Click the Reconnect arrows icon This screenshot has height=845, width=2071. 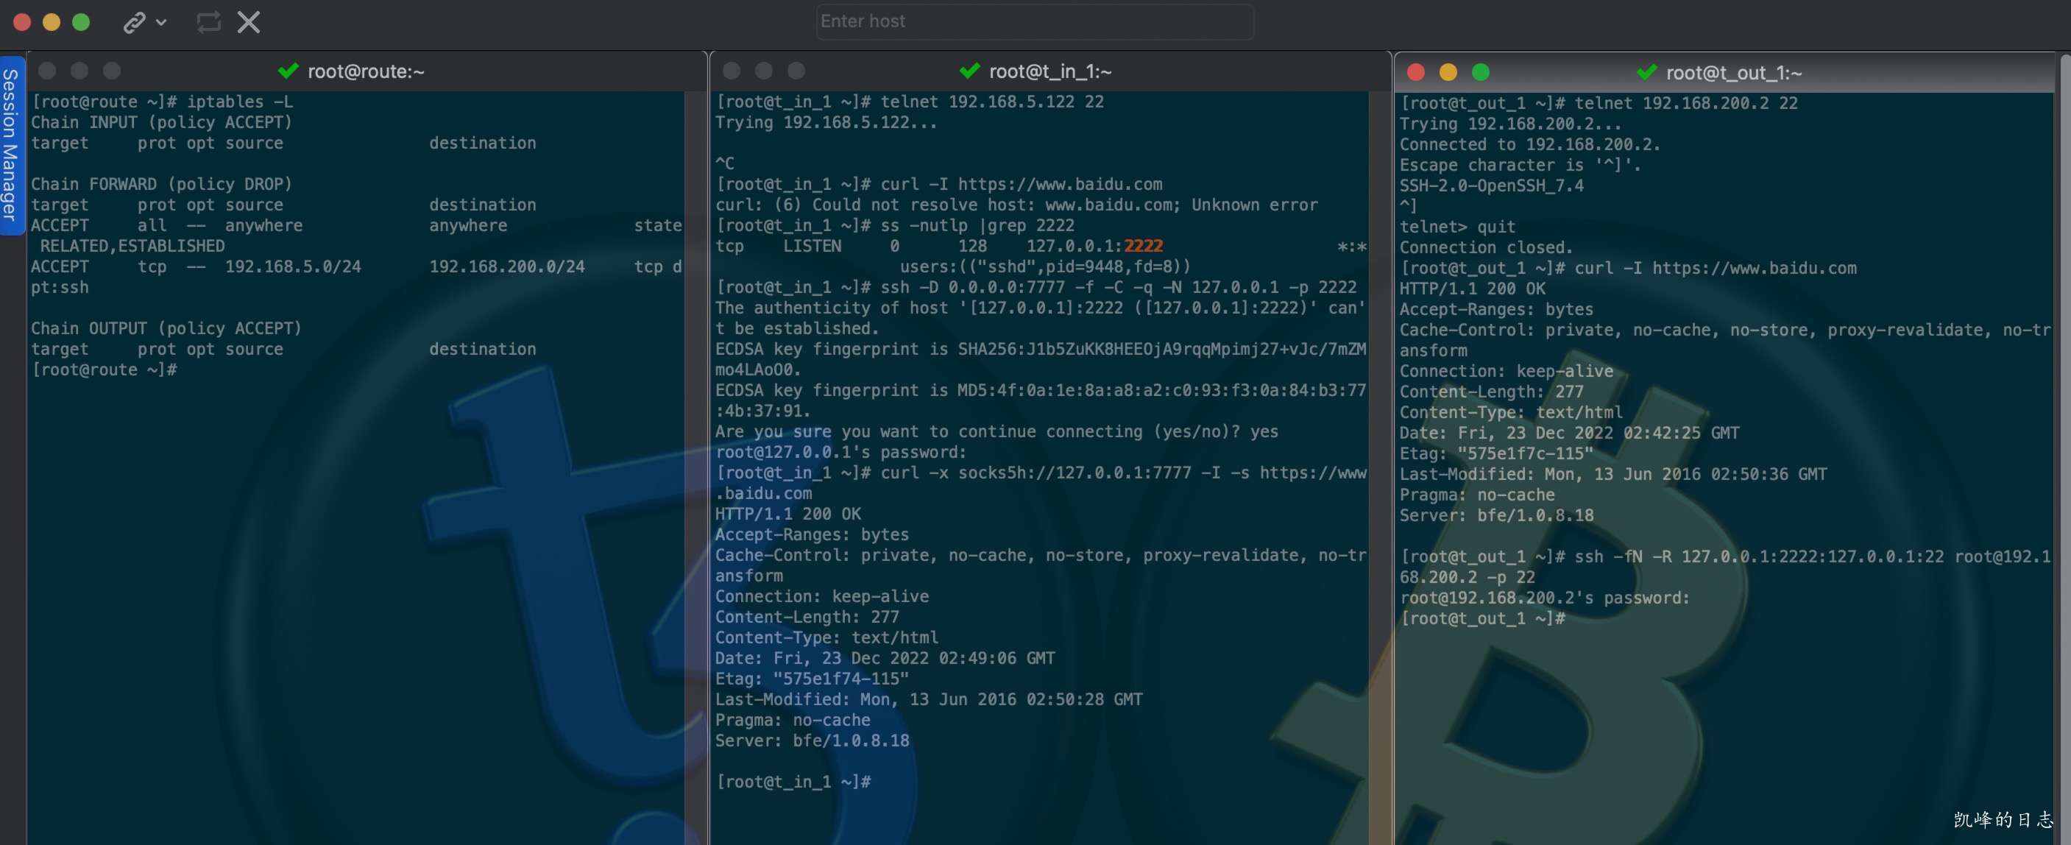coord(208,23)
